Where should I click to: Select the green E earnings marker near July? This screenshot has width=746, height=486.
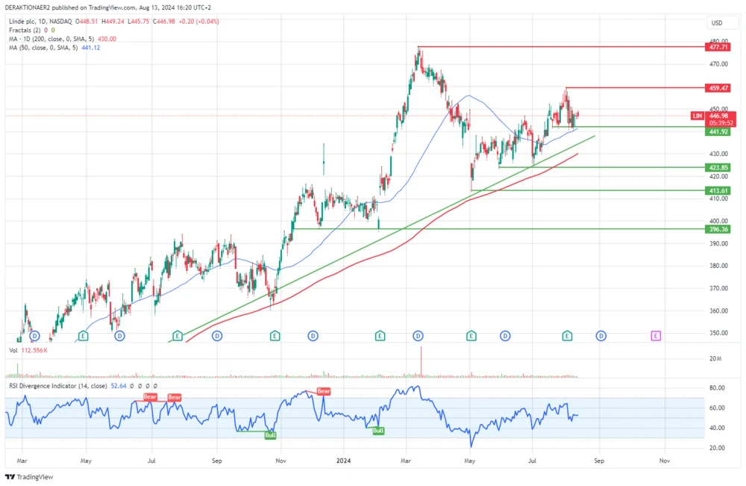coord(566,336)
